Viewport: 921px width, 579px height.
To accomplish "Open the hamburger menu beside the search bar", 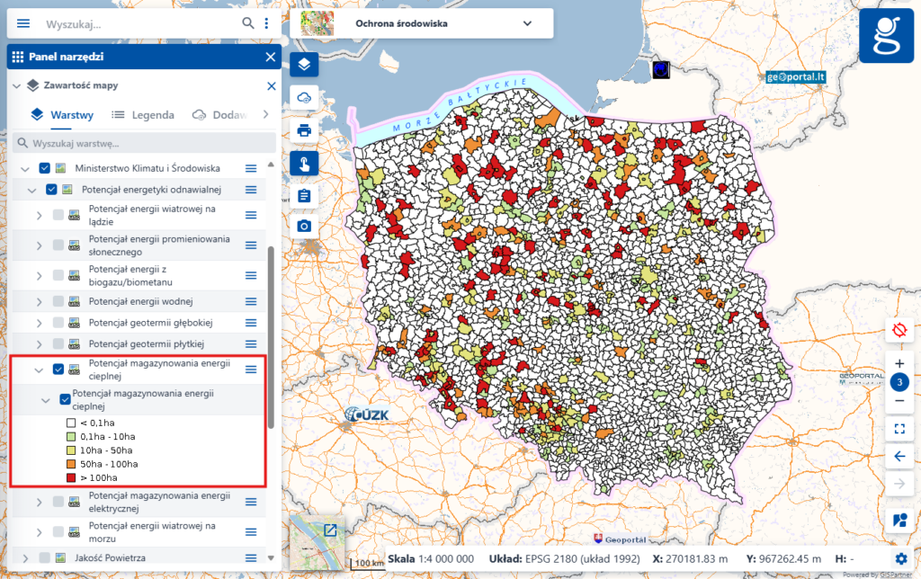I will [x=22, y=23].
